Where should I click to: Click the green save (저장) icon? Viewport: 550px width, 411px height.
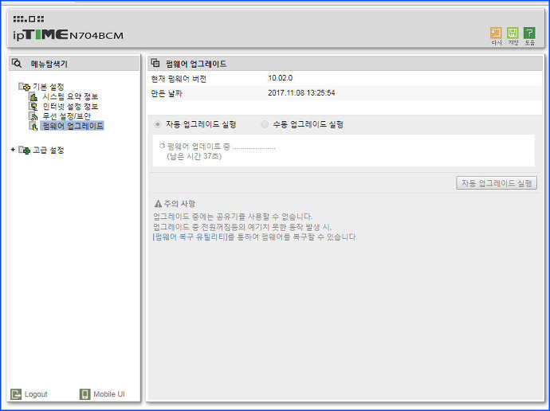(513, 33)
